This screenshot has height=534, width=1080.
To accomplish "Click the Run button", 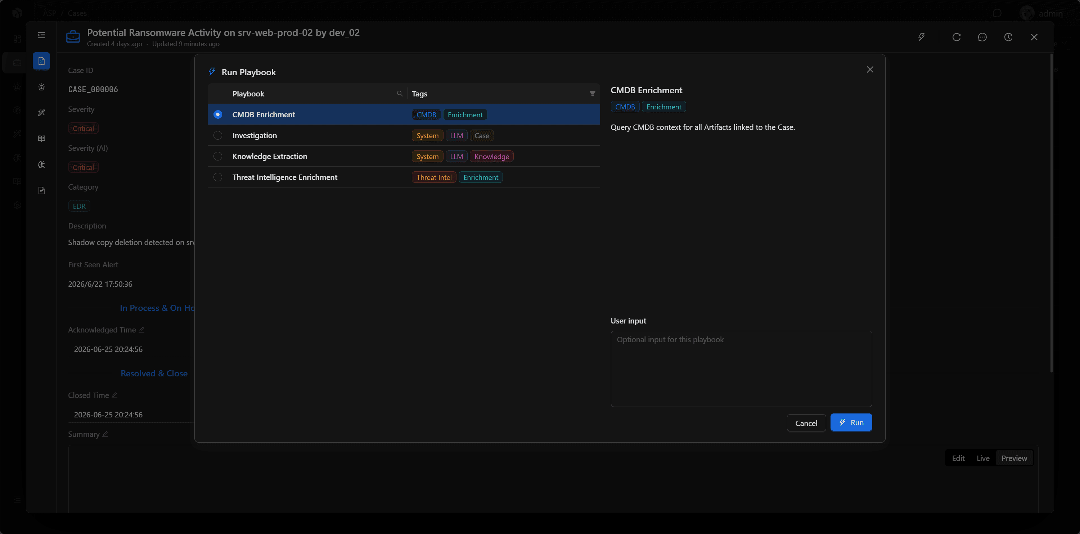I will [x=851, y=422].
